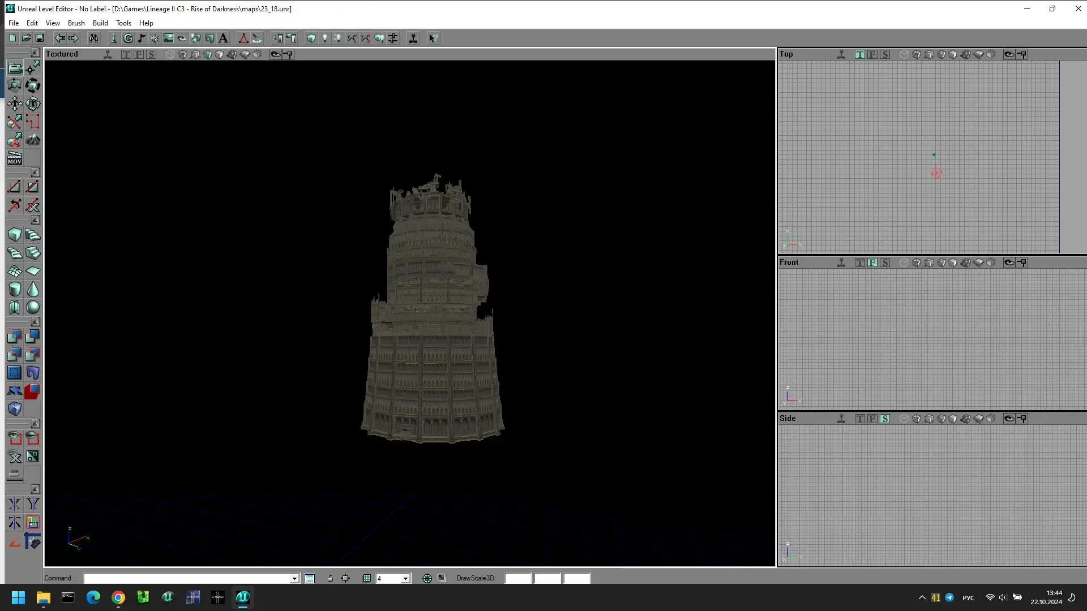Toggle eye icon in the Top viewport toolbar
This screenshot has height=611, width=1087.
click(1009, 54)
